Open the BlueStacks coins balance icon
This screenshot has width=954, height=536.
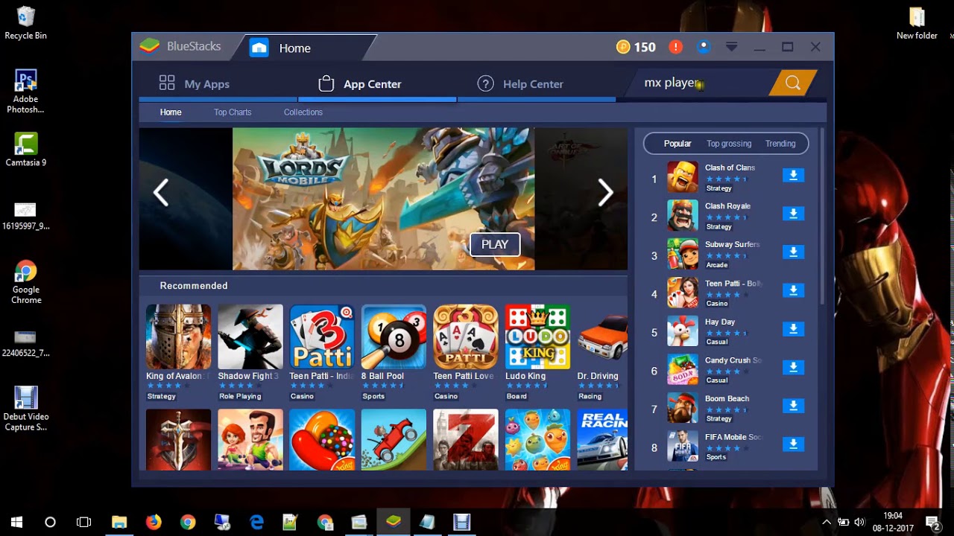click(623, 47)
